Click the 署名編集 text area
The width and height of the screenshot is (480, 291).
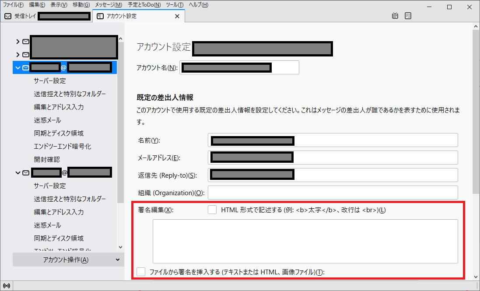[305, 241]
